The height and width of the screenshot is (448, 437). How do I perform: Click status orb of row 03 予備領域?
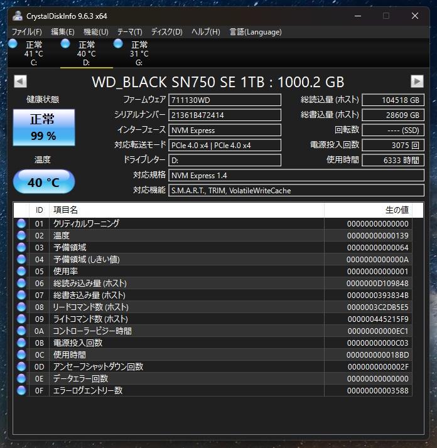[x=21, y=247]
